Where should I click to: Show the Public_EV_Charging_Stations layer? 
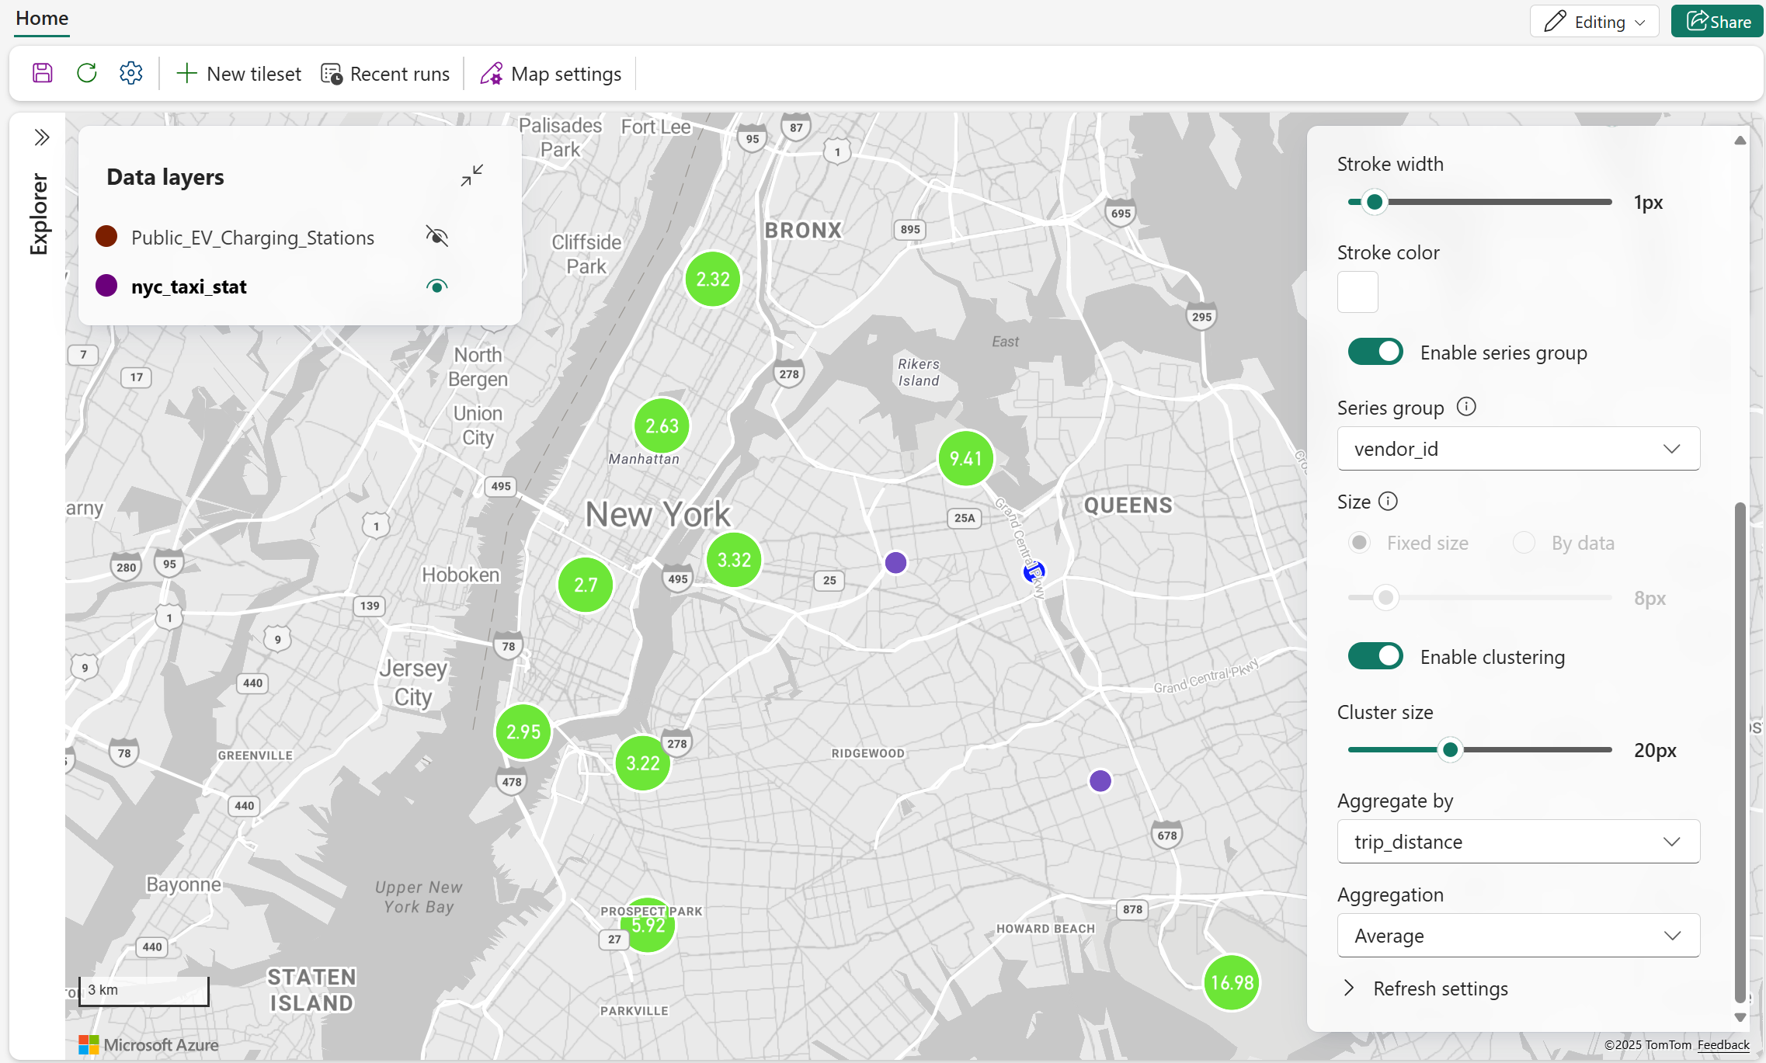point(437,236)
